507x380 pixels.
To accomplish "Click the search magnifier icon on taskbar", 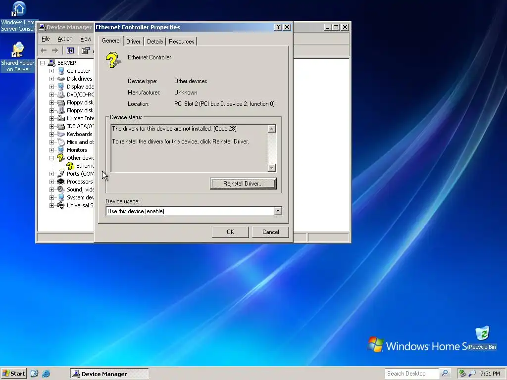I will 445,373.
